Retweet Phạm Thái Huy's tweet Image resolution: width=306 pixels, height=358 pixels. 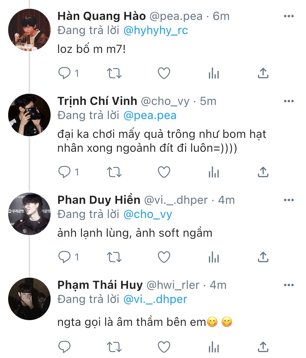pos(114,347)
